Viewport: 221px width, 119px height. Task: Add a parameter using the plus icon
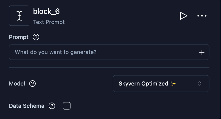[x=202, y=53]
